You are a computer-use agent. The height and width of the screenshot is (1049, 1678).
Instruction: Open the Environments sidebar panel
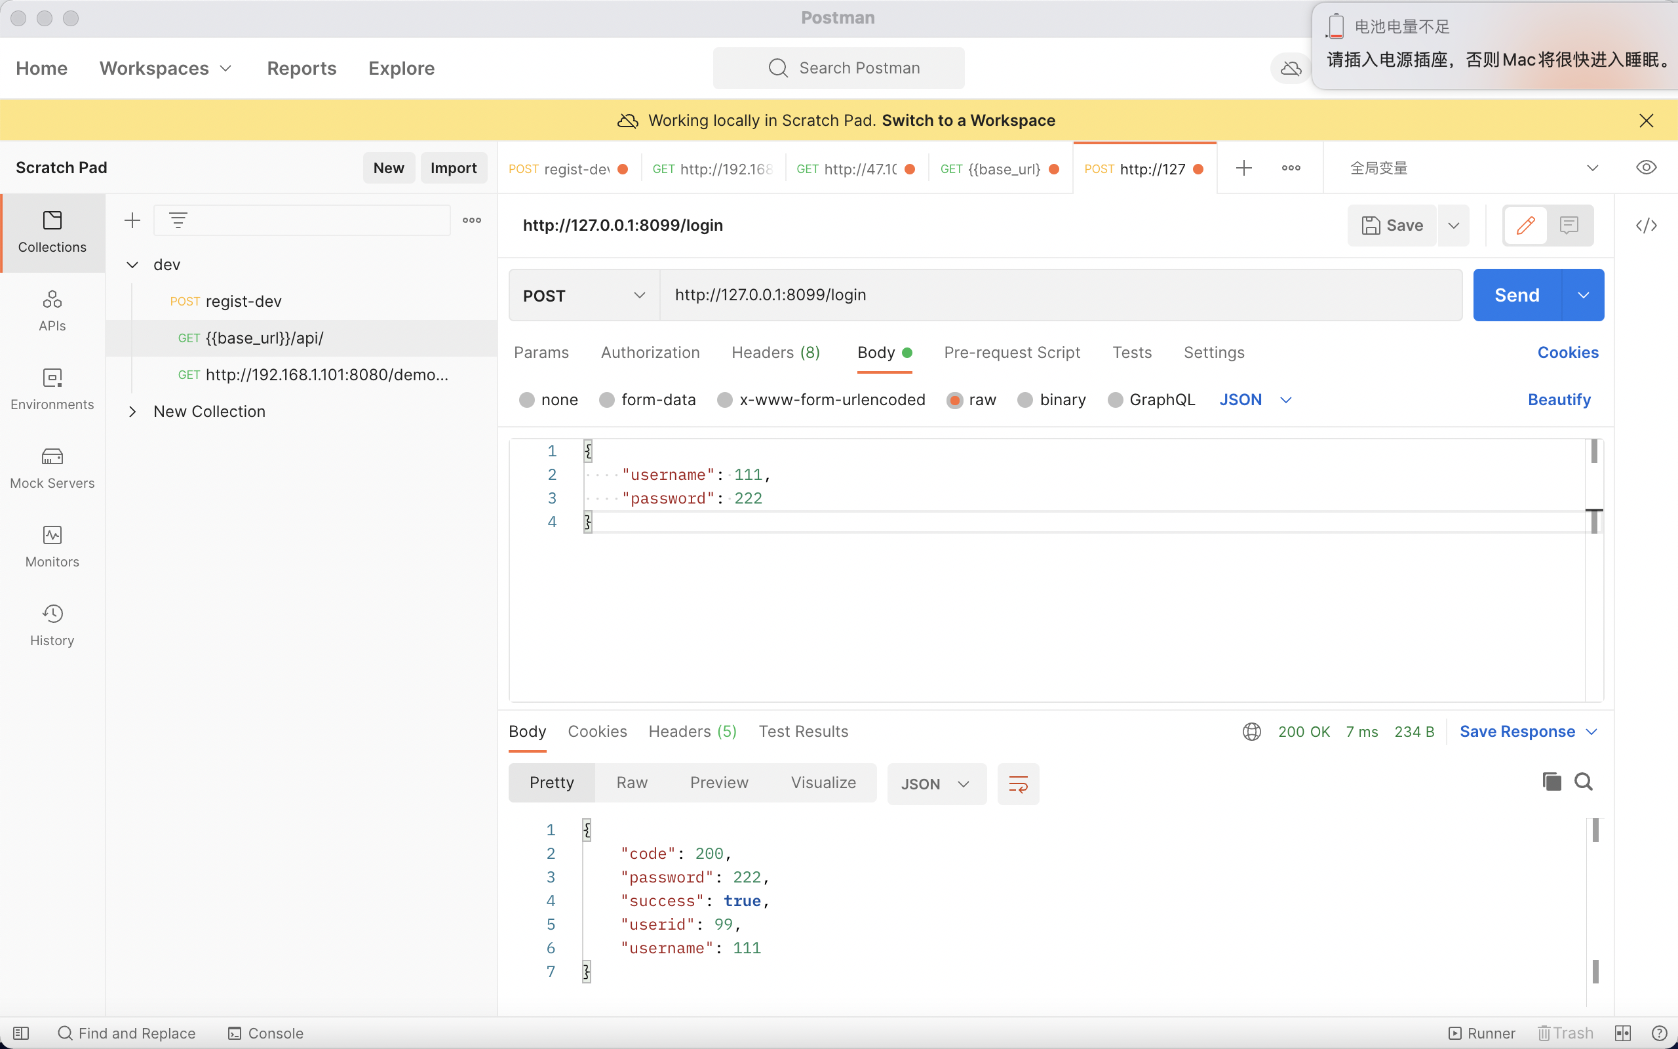(x=52, y=389)
